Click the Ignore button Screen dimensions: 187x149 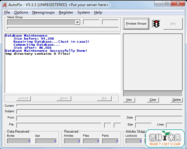tap(64, 98)
